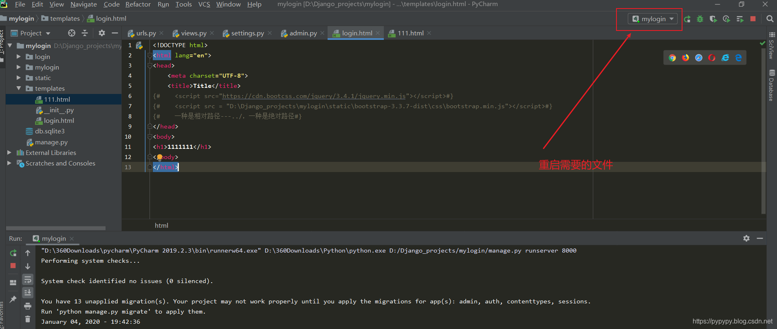
Task: Open Run panel settings gear
Action: 746,238
